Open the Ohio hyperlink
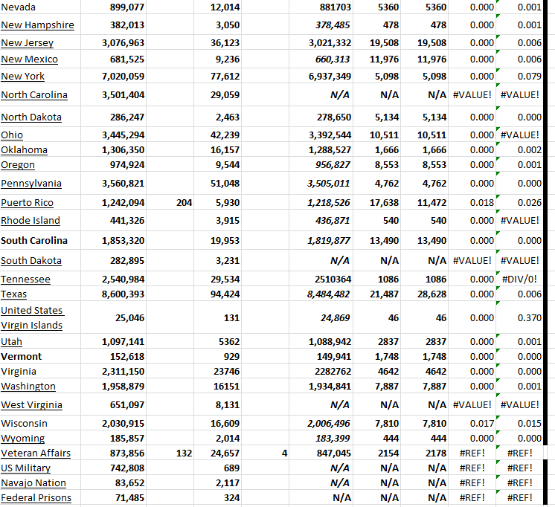The image size is (555, 507). (x=12, y=135)
